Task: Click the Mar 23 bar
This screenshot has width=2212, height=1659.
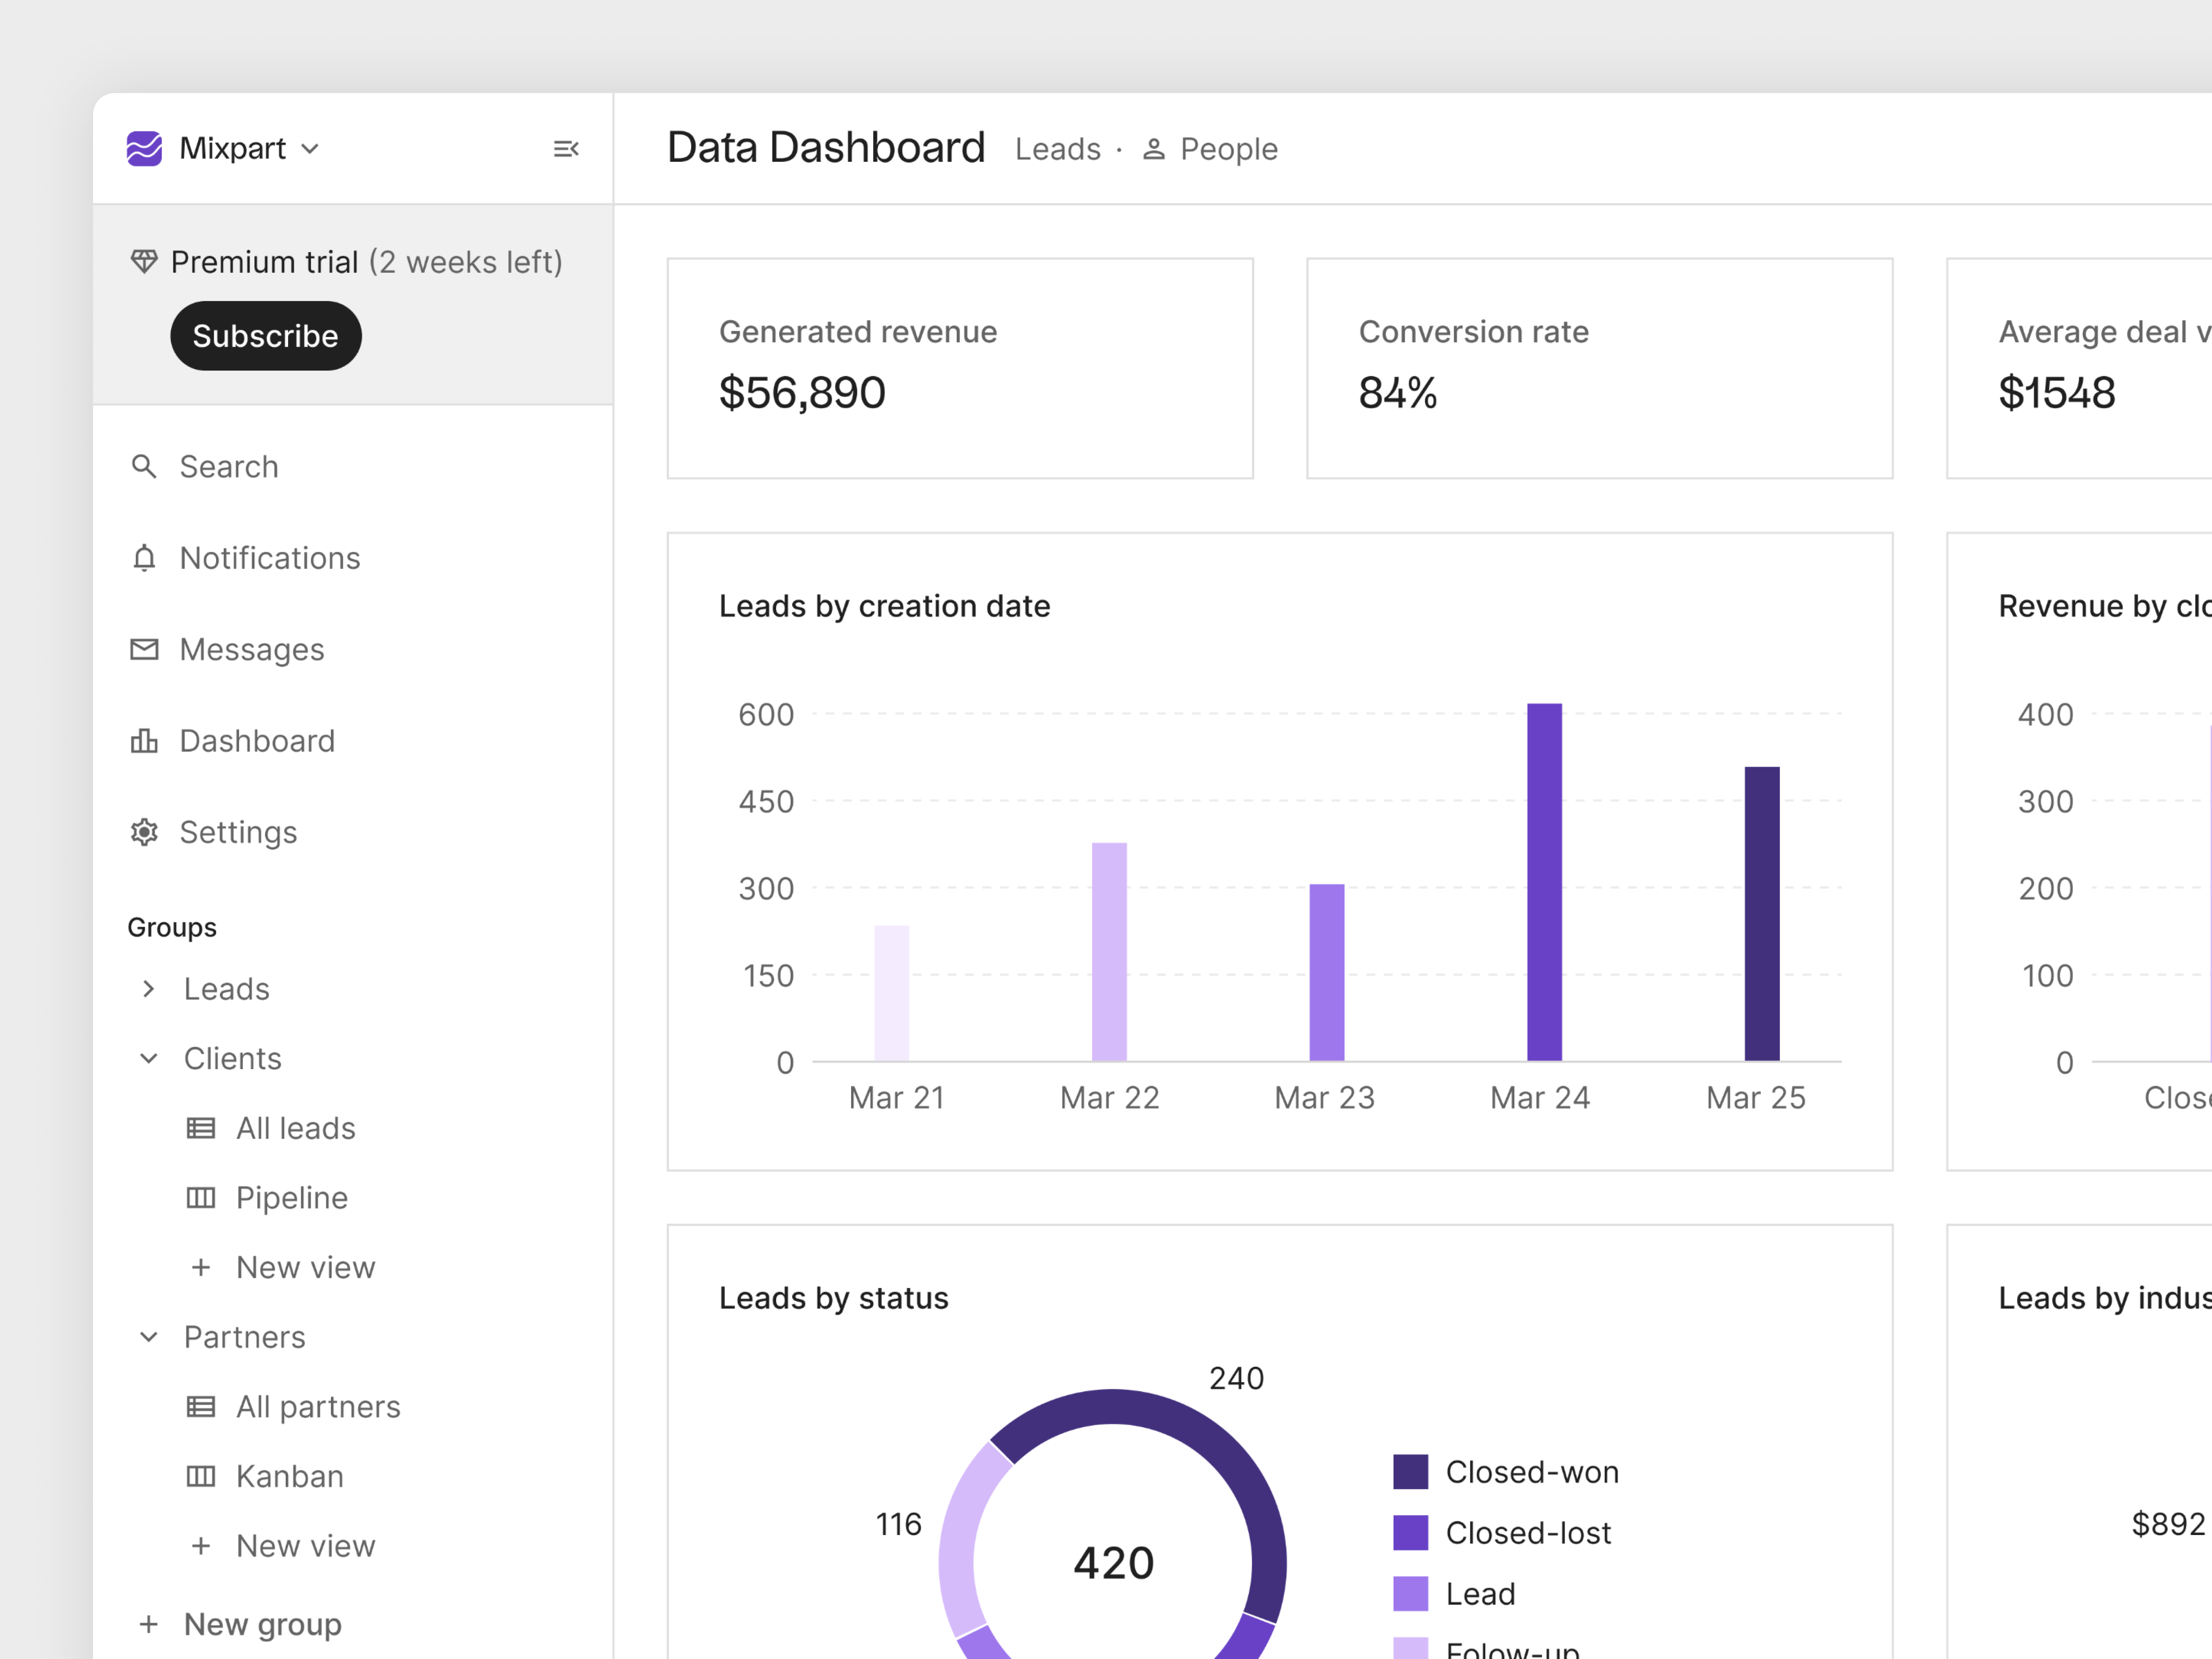Action: click(x=1327, y=972)
